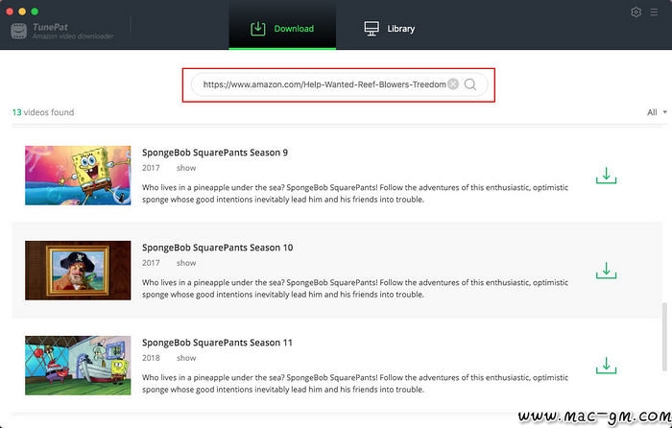672x428 pixels.
Task: Click the vertical scrollbar of results list
Action: click(x=664, y=337)
